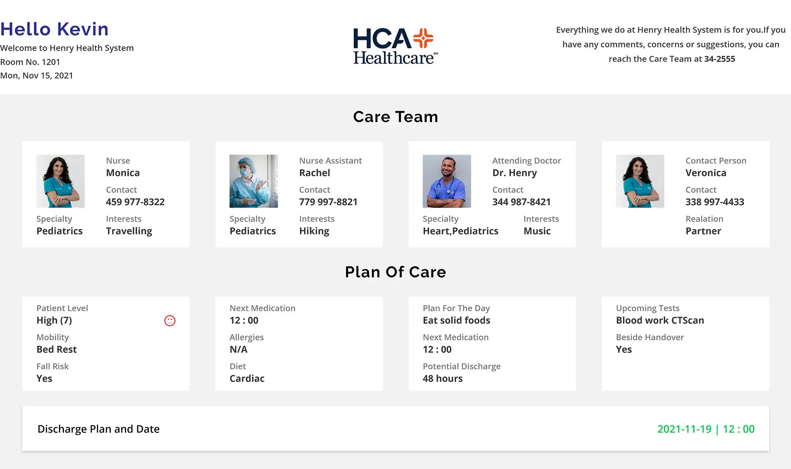The image size is (791, 469).
Task: Click Monica's contact number 459 977-8322
Action: point(135,202)
